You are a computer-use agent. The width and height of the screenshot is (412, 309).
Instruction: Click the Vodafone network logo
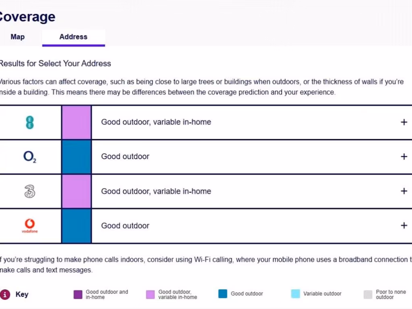pyautogui.click(x=30, y=226)
